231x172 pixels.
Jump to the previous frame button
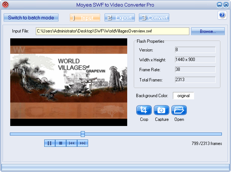point(72,143)
